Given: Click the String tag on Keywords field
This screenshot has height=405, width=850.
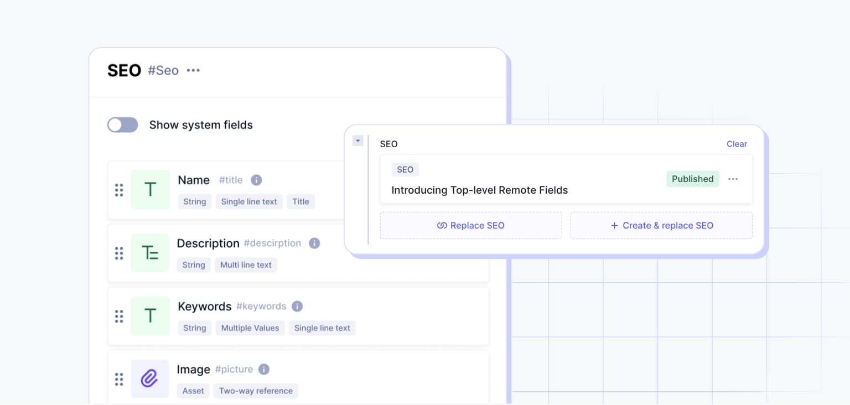Looking at the screenshot, I should click(195, 328).
